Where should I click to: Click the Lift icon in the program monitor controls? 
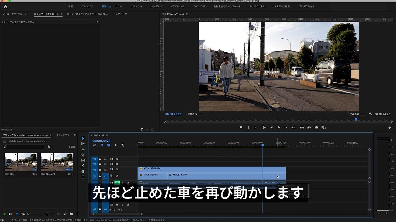click(x=302, y=127)
